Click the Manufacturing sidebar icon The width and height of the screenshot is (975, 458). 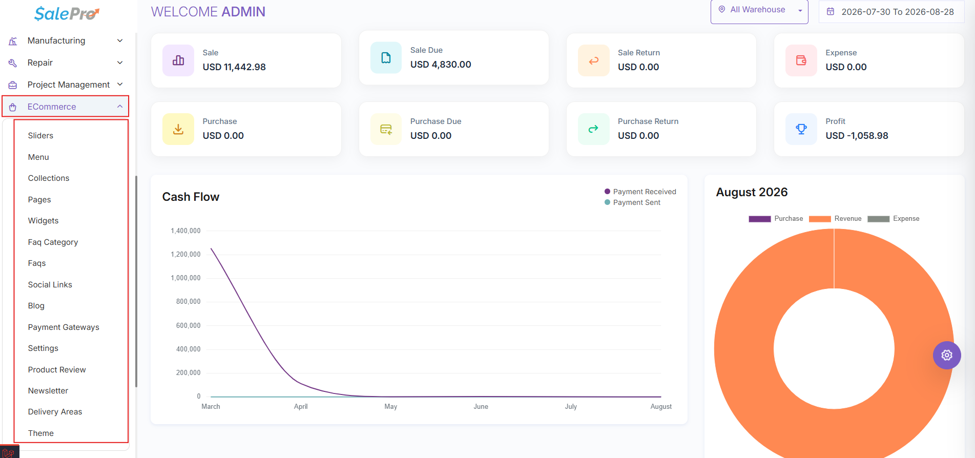tap(13, 41)
